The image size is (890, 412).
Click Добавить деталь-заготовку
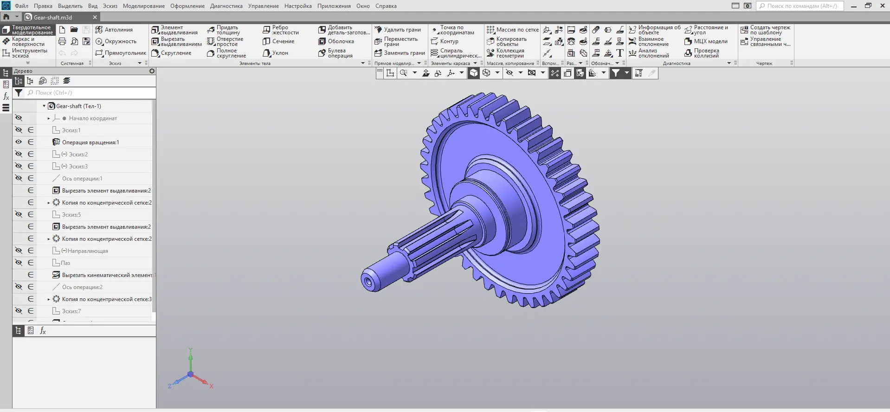pos(344,30)
